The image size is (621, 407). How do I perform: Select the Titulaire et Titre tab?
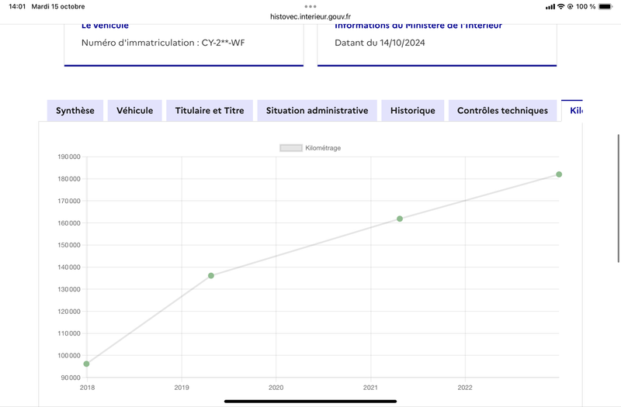tap(210, 110)
